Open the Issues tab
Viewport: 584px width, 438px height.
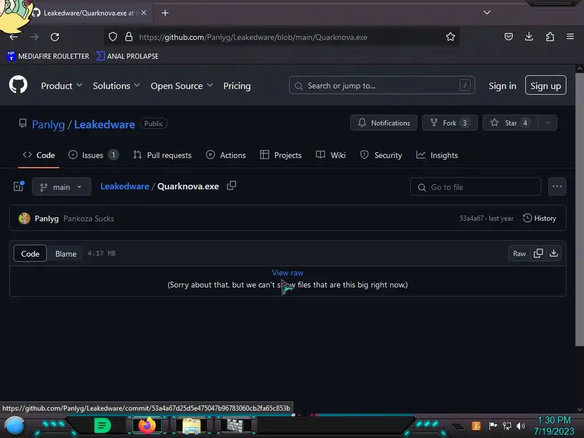click(94, 155)
